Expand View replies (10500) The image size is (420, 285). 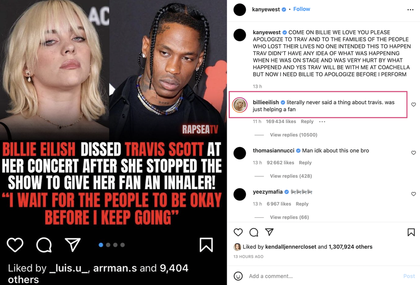[293, 135]
